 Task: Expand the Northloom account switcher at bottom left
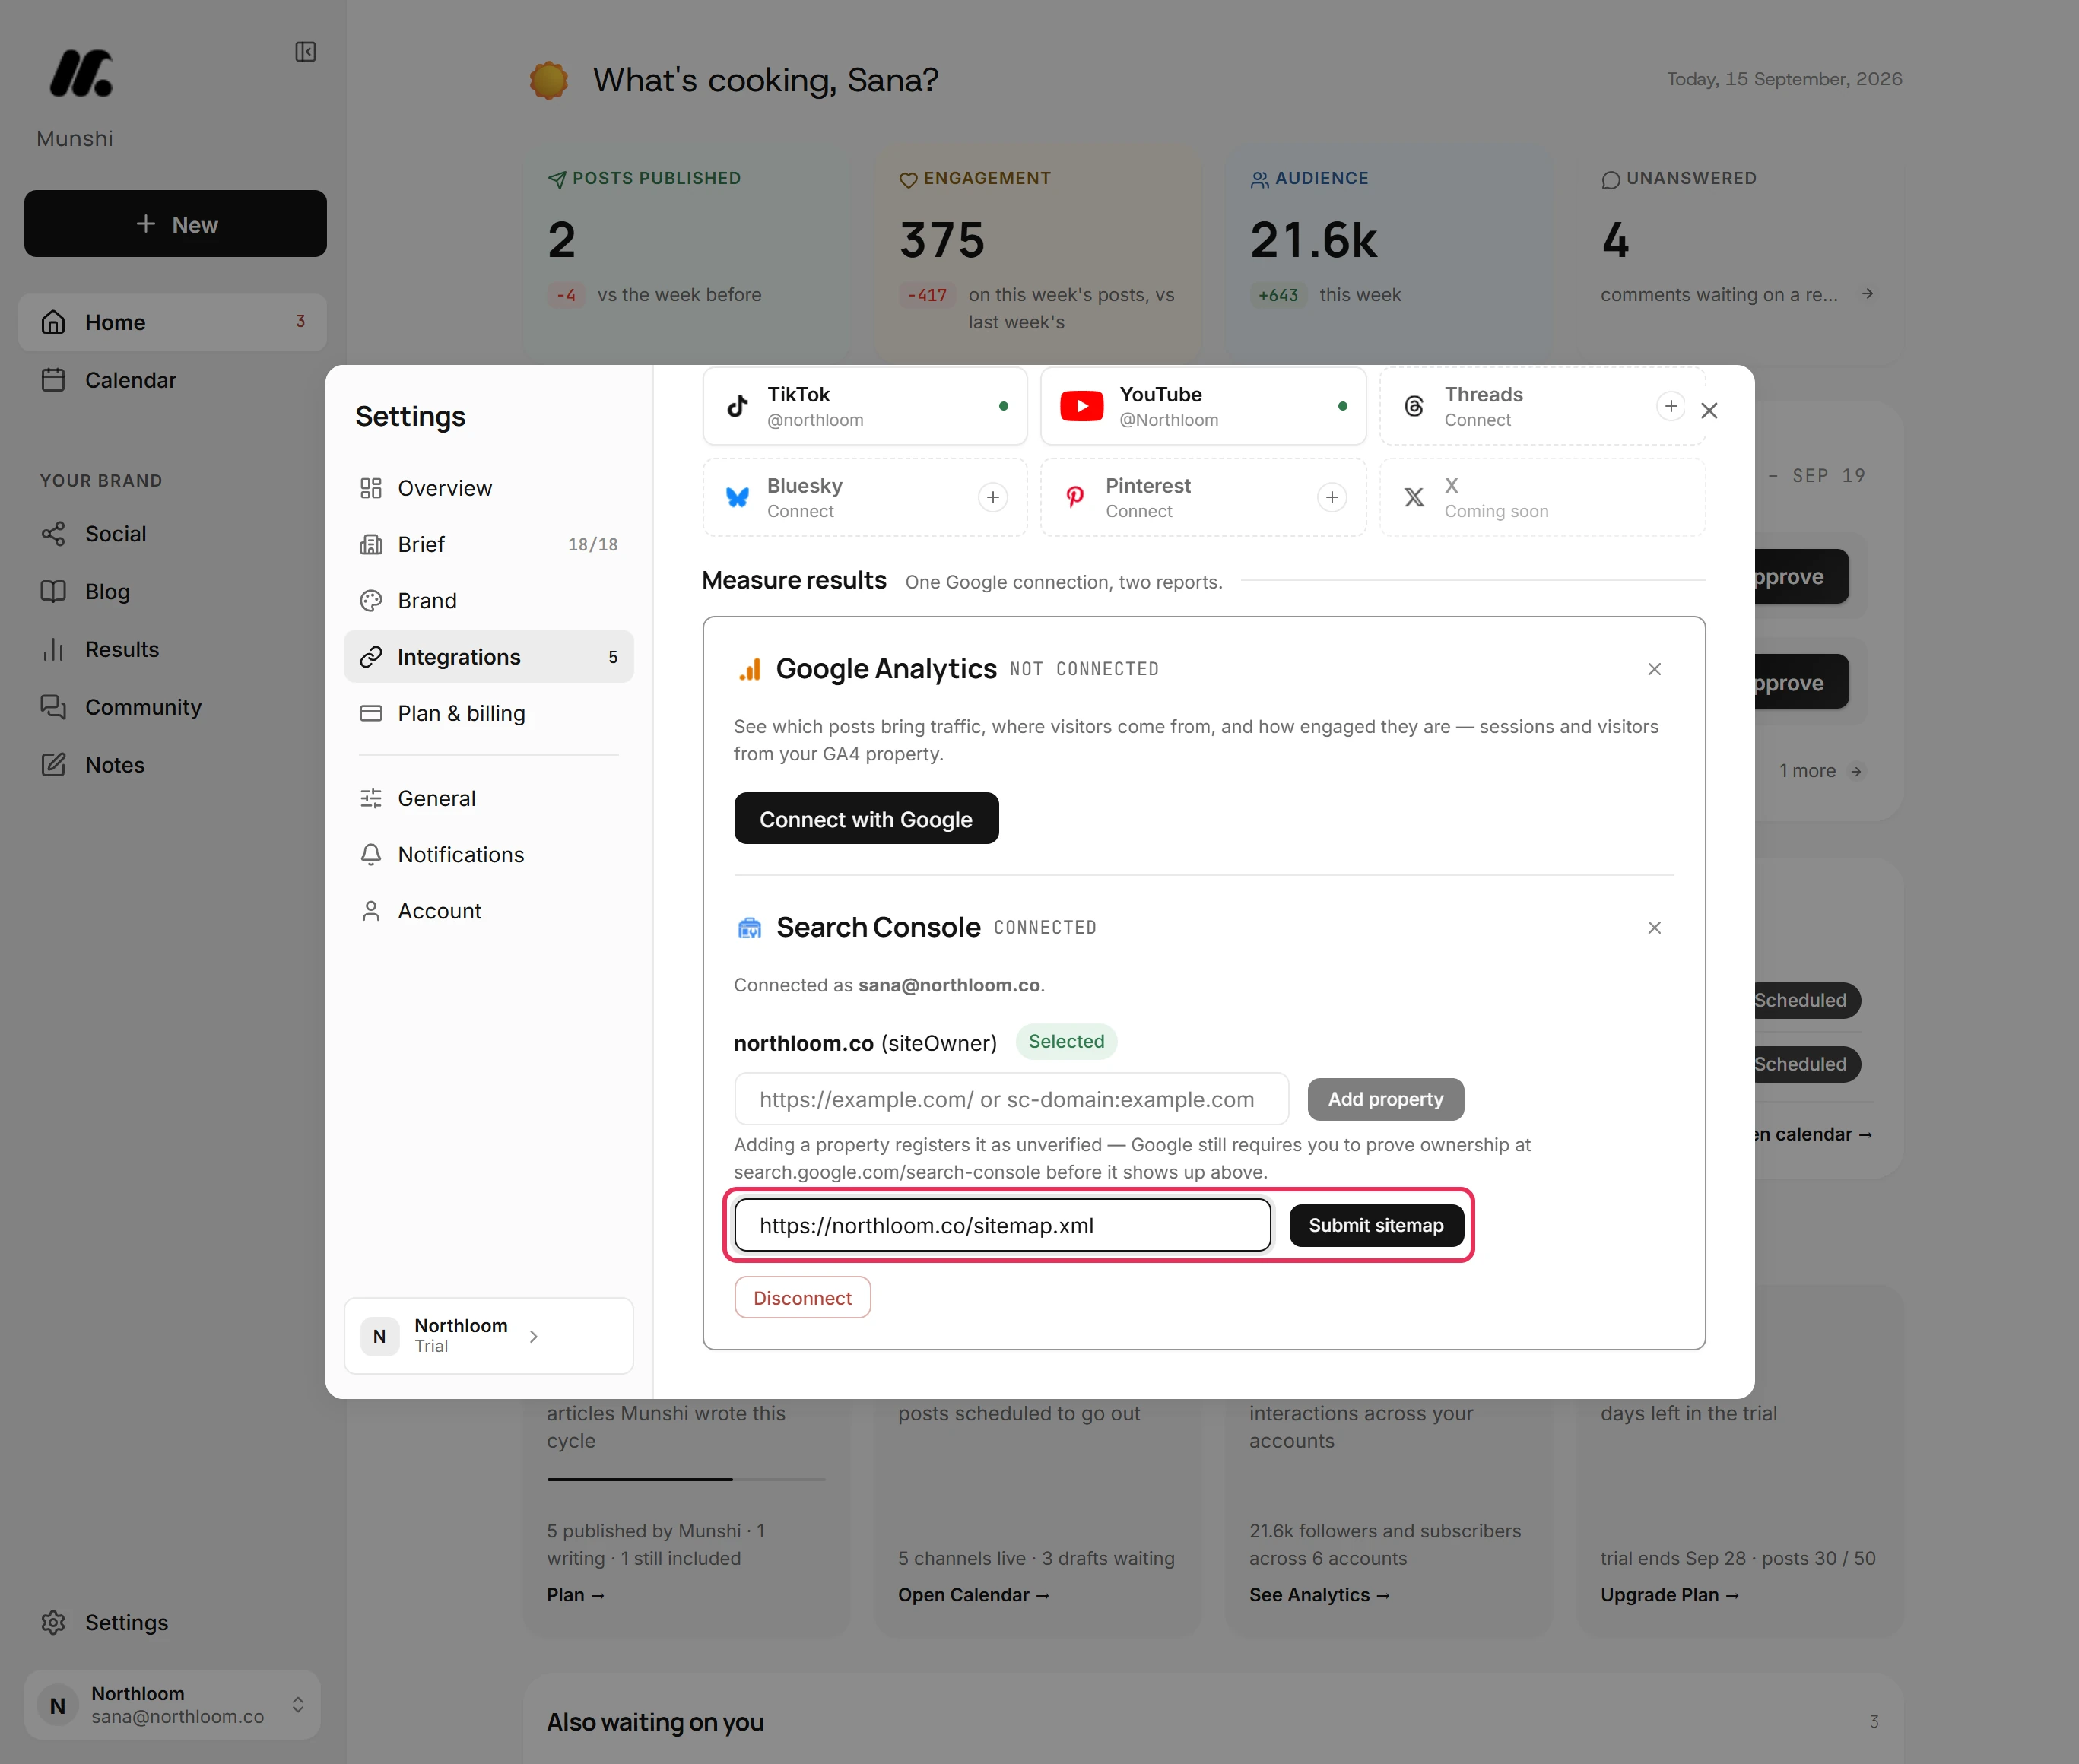pyautogui.click(x=172, y=1704)
